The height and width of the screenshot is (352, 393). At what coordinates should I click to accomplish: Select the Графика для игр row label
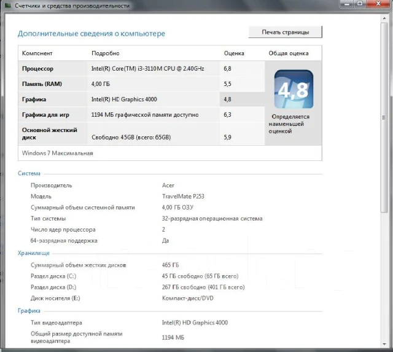pyautogui.click(x=45, y=115)
